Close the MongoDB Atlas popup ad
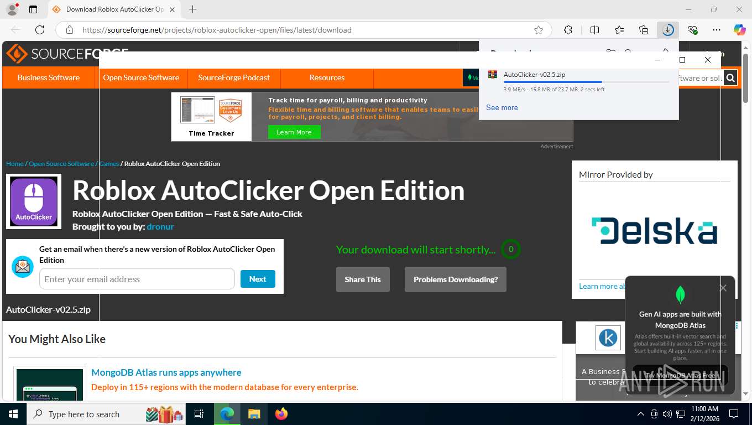752x425 pixels. coord(723,288)
